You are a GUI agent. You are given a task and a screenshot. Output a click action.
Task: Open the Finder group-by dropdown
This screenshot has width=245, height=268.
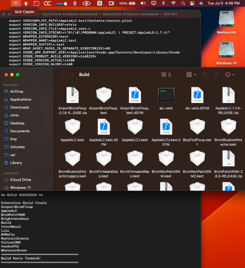click(191, 75)
